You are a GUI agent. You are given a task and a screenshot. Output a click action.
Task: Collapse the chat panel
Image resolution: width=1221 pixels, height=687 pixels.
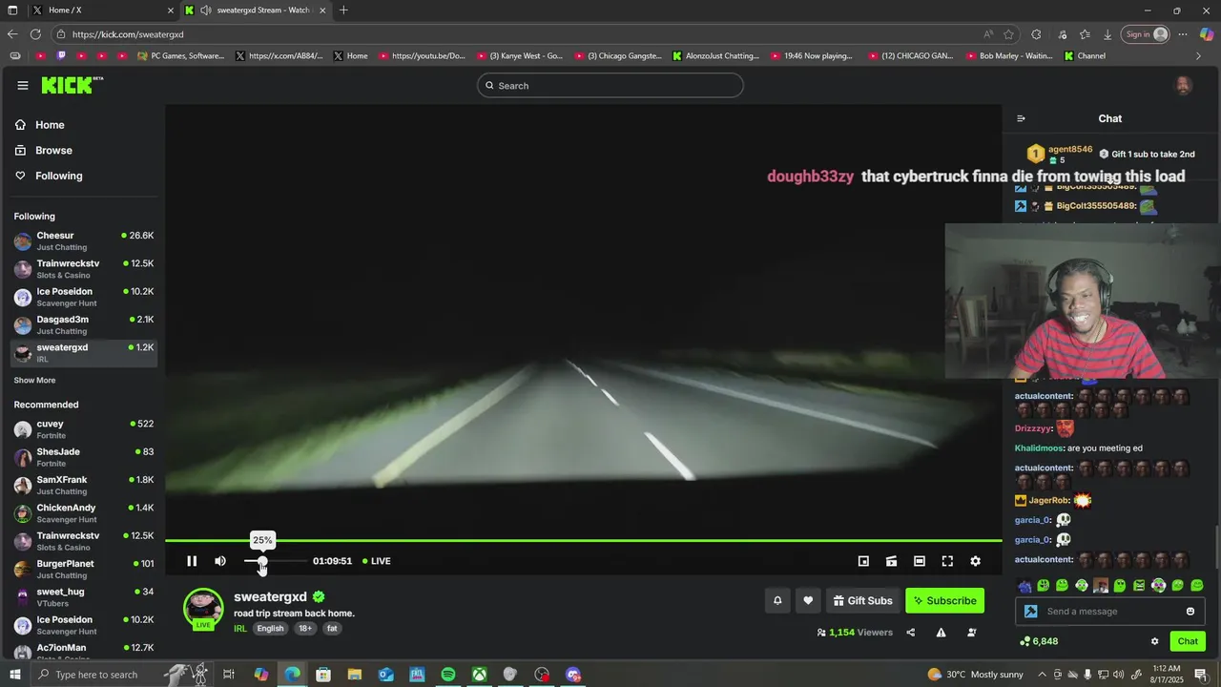tap(1021, 118)
